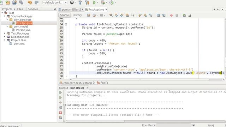
Task: Click the globe browser icon
Action: coord(72,2)
